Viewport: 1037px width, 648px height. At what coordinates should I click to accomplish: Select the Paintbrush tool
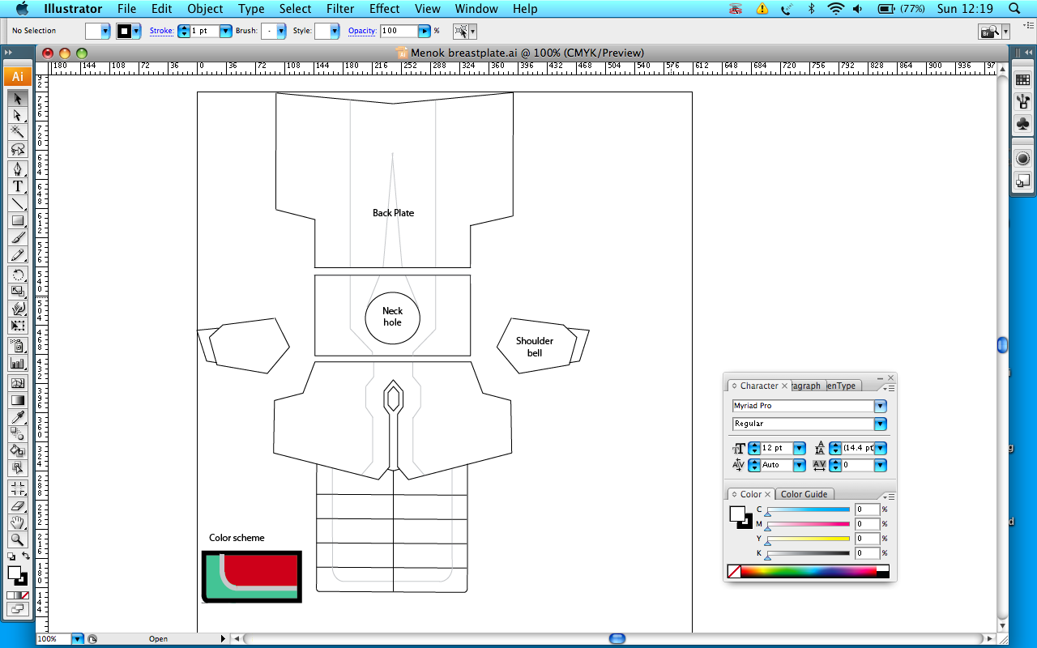point(18,238)
